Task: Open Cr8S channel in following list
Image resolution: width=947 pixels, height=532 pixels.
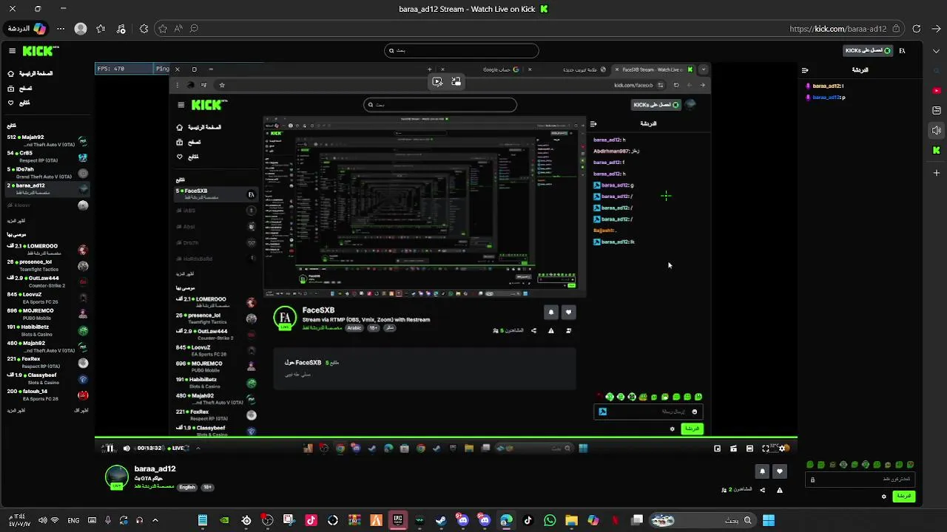Action: coord(47,157)
